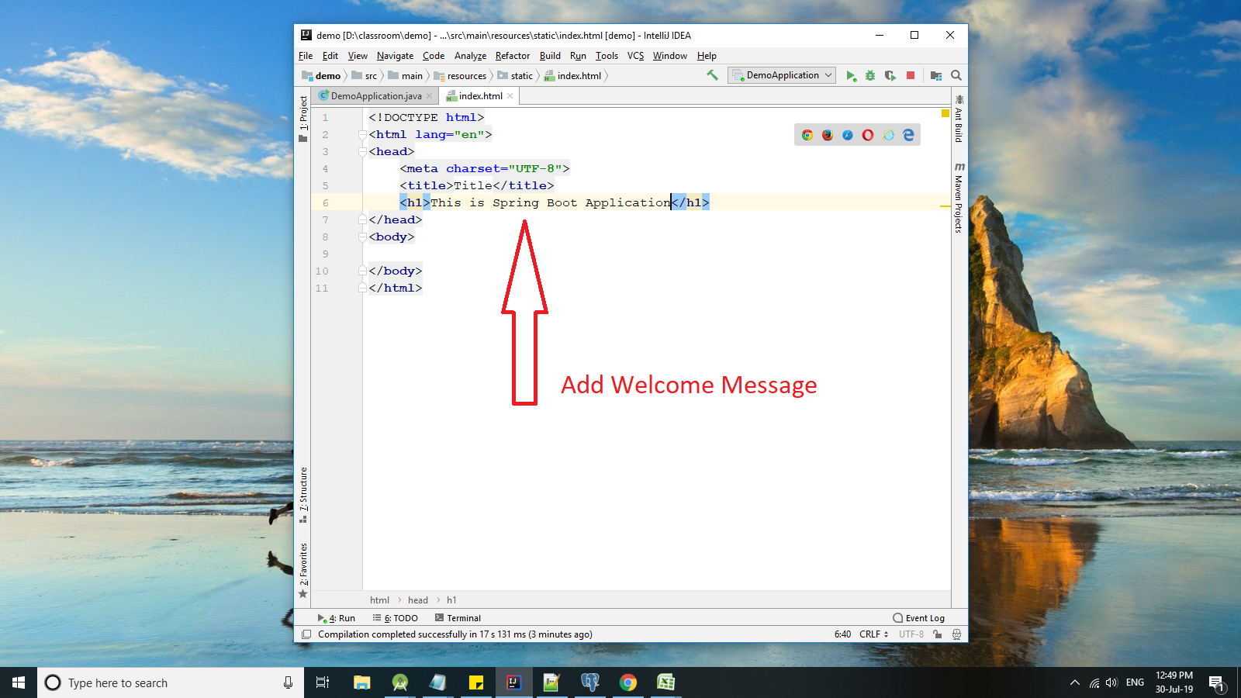The image size is (1241, 698).
Task: Click index.html breadcrumb in navigation bar
Action: click(572, 76)
